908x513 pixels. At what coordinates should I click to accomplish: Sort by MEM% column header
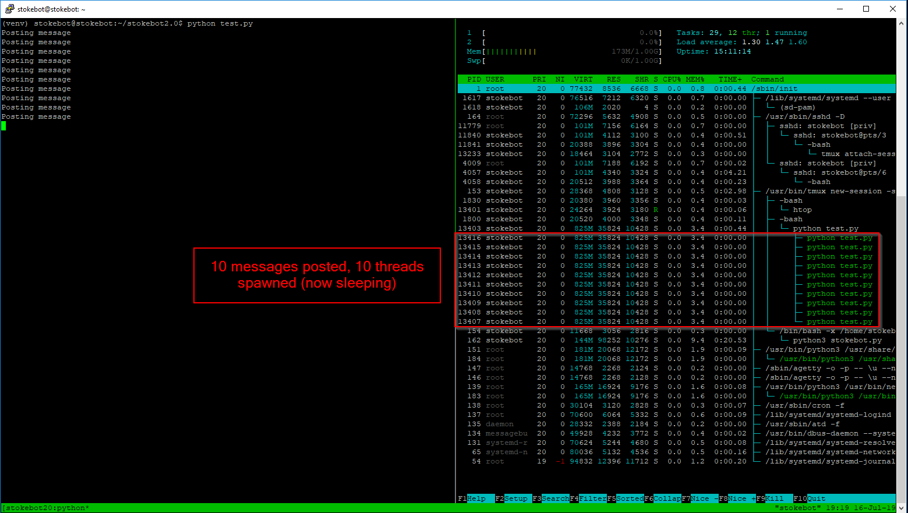pyautogui.click(x=695, y=79)
